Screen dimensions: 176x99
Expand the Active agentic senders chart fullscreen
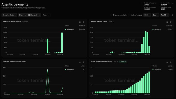point(167,62)
